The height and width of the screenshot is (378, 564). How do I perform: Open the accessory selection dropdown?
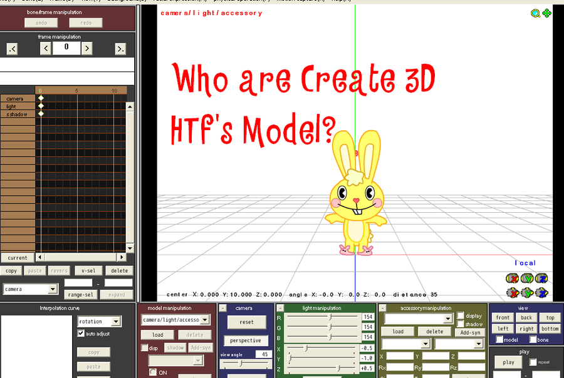(448, 319)
